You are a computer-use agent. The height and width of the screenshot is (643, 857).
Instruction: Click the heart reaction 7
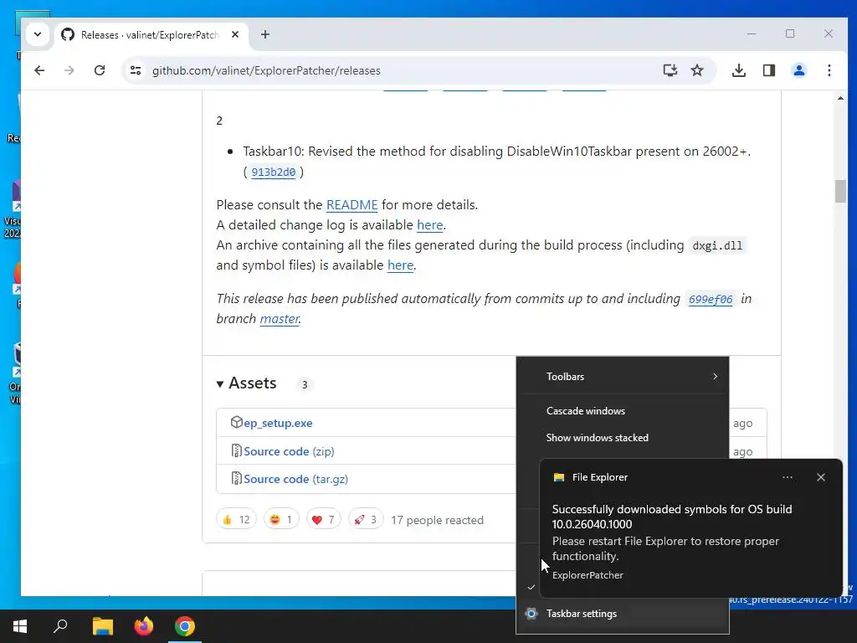323,519
